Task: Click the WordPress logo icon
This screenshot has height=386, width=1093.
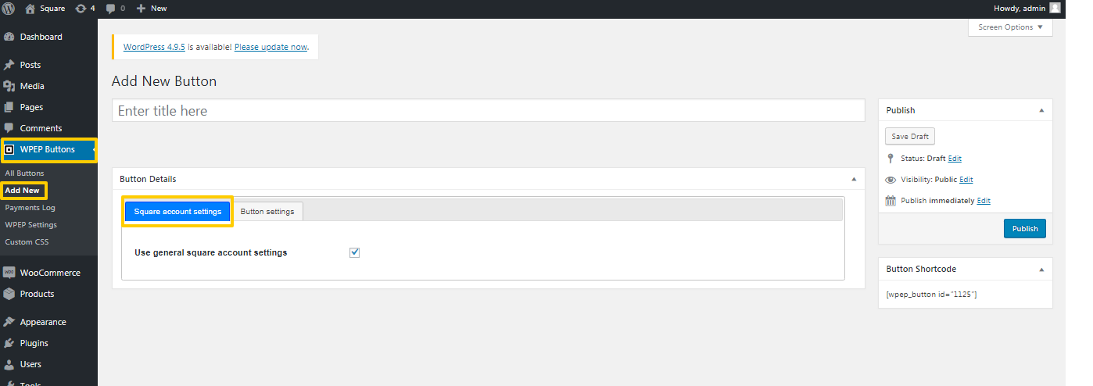Action: [9, 8]
